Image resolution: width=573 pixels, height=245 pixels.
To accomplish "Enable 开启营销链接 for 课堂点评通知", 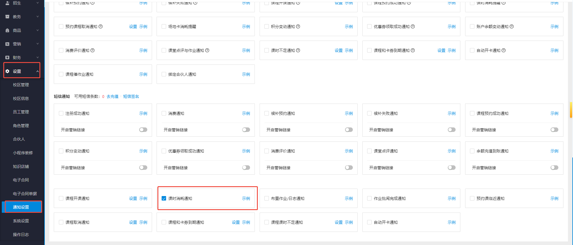I will click(452, 168).
